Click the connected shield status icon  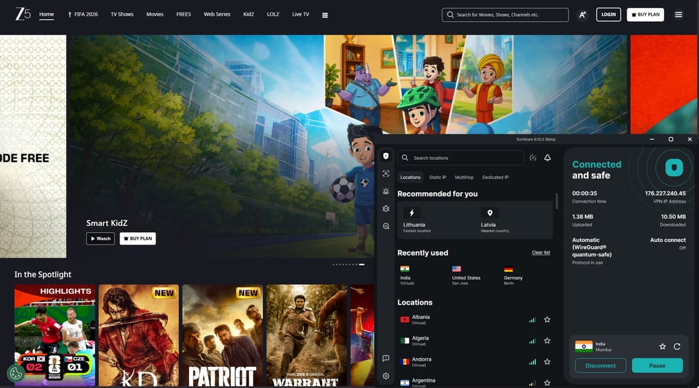pos(674,167)
